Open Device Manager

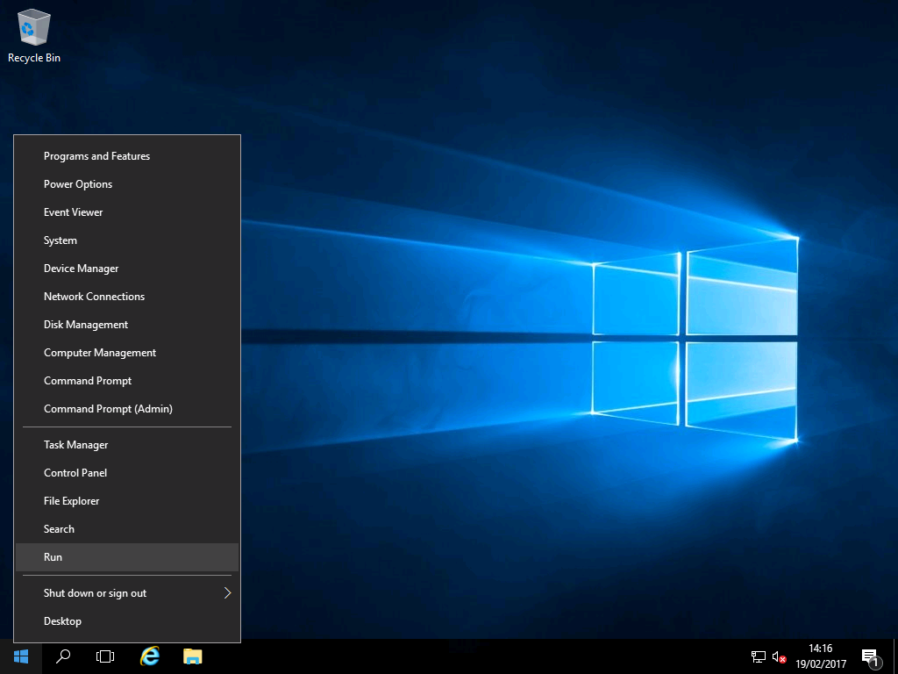(127, 269)
